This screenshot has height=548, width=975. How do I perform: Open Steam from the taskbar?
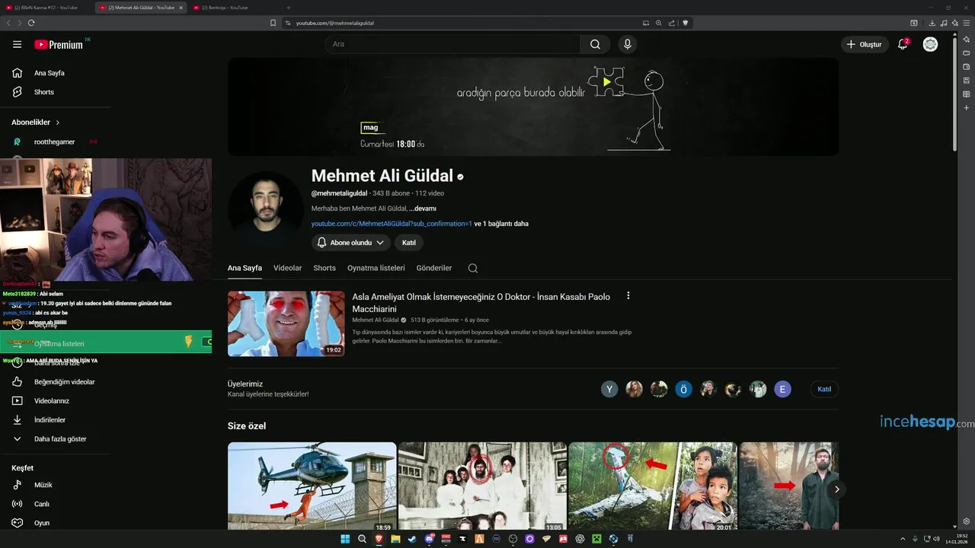pyautogui.click(x=412, y=539)
